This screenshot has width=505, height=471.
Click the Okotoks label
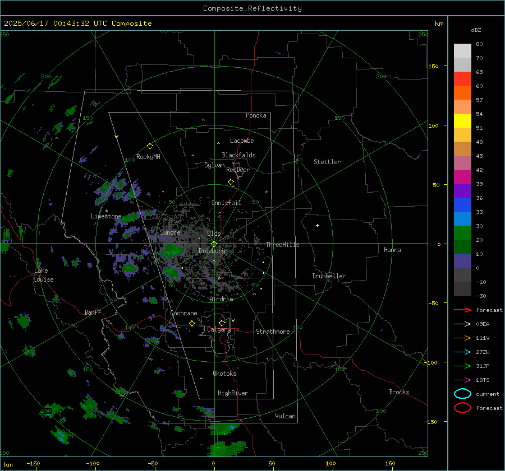point(224,374)
